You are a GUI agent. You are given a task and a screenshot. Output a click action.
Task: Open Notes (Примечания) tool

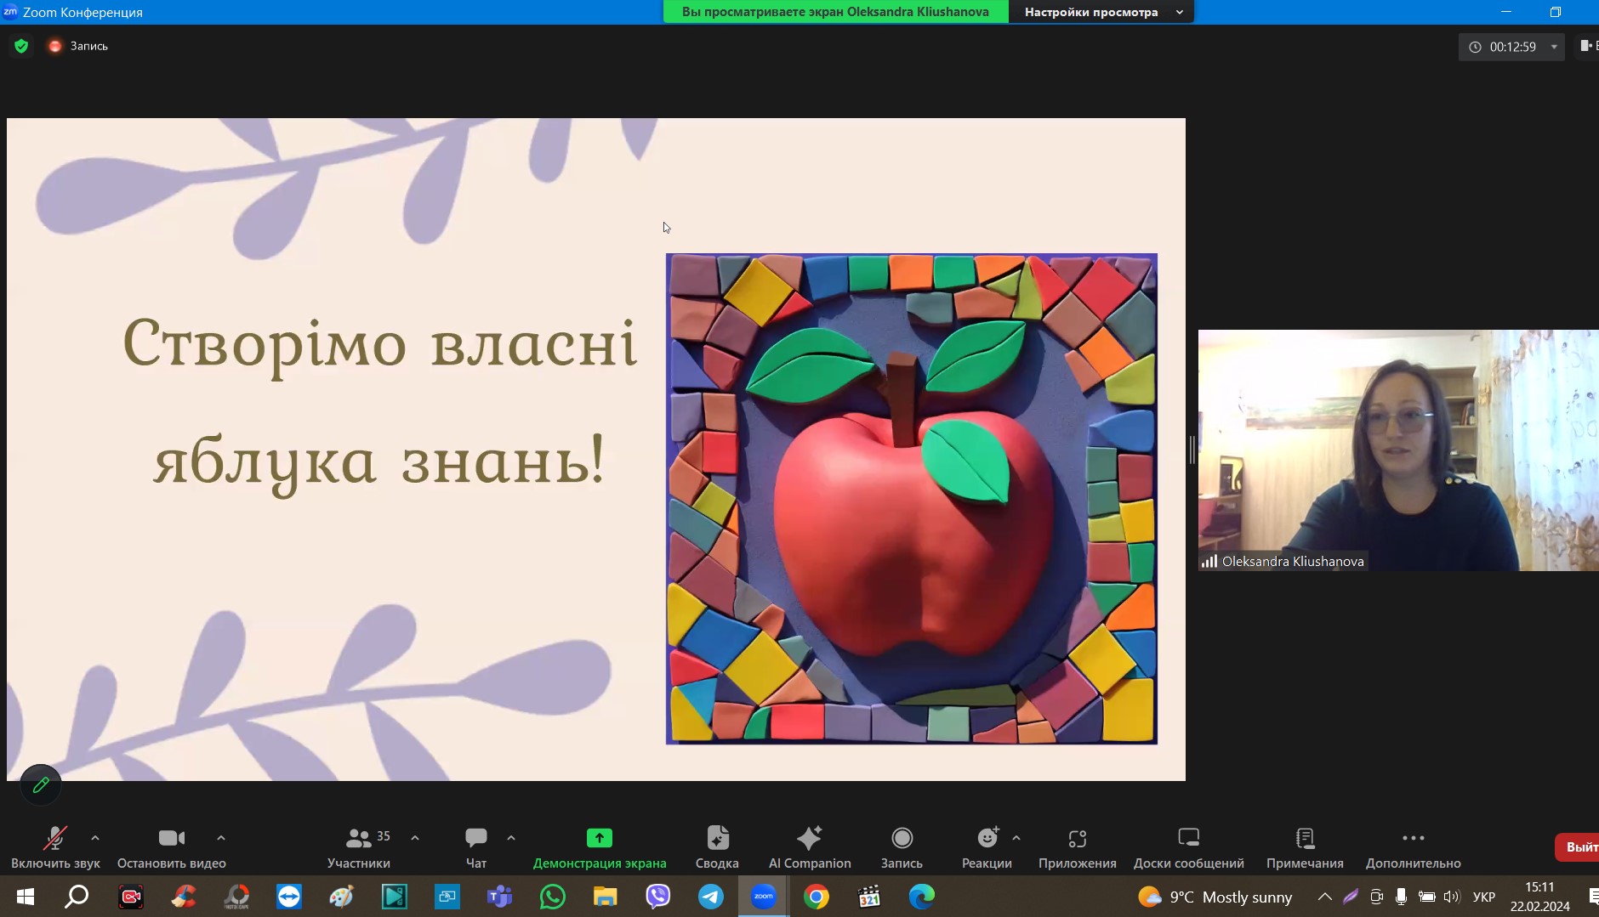(1305, 839)
